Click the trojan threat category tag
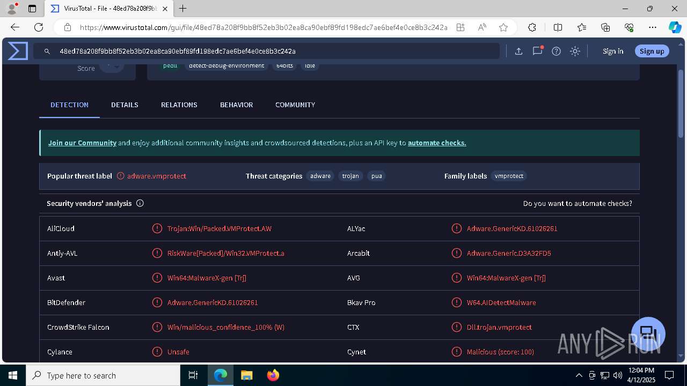Image resolution: width=687 pixels, height=386 pixels. coord(350,176)
